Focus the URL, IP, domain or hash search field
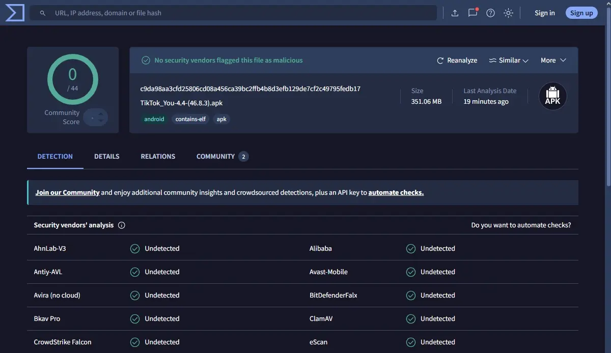This screenshot has width=611, height=353. click(x=233, y=13)
